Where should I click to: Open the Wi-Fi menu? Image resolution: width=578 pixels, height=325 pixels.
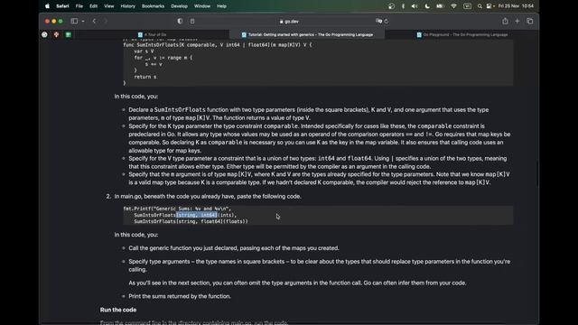tap(453, 6)
